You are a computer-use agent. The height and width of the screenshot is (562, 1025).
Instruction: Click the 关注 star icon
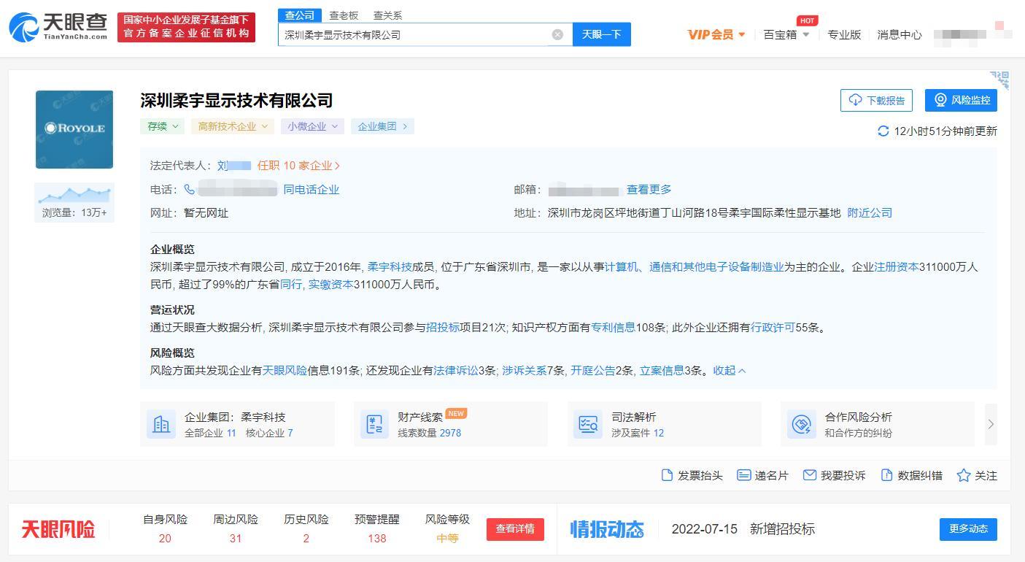(x=963, y=475)
